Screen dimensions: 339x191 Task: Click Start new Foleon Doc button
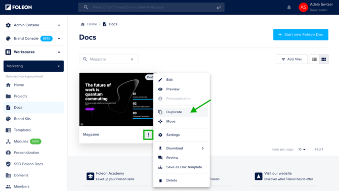(301, 34)
